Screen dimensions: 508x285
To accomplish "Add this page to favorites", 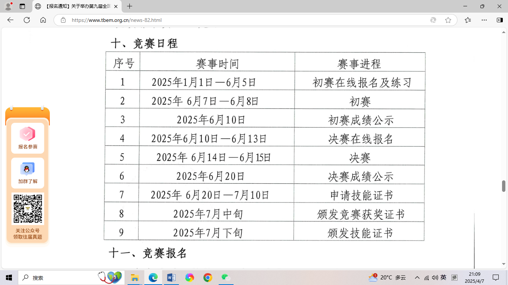I will pos(448,20).
